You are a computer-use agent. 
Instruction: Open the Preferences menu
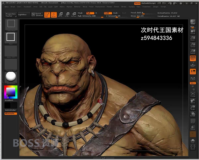tap(100, 7)
